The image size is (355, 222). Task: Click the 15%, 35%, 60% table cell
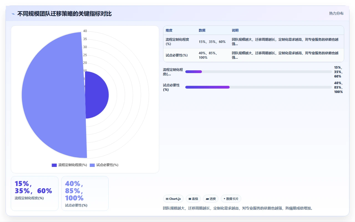(213, 42)
